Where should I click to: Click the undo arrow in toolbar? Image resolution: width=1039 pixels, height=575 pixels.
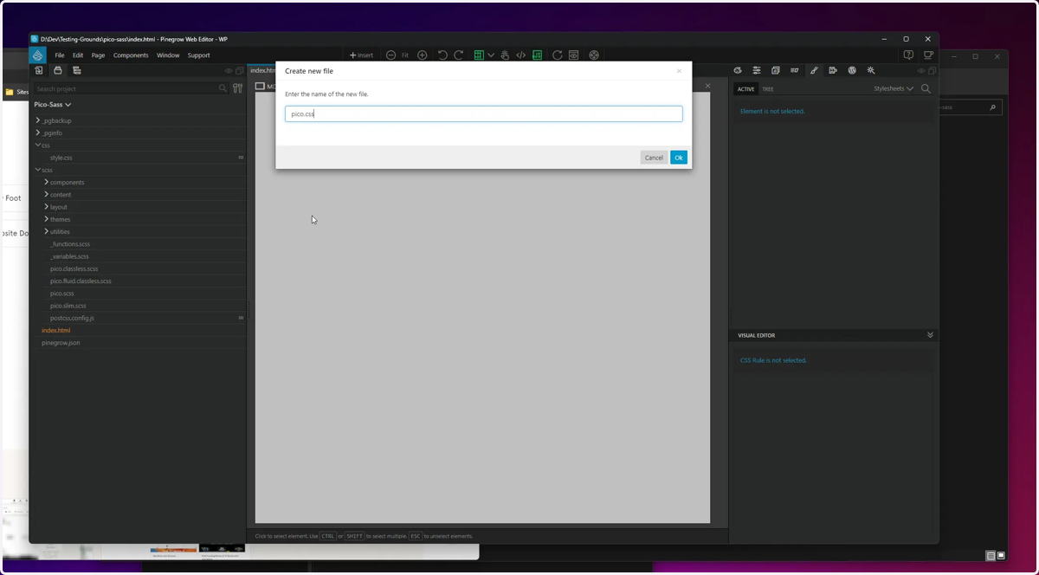point(442,55)
